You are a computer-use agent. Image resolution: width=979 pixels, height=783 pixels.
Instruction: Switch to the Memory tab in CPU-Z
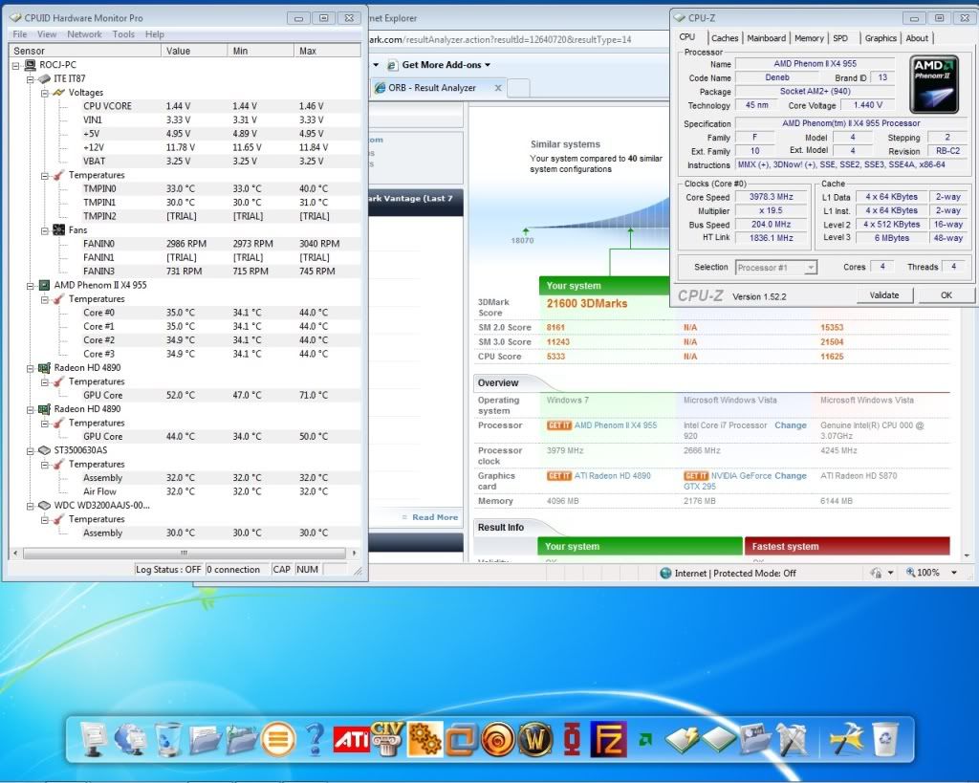pyautogui.click(x=809, y=38)
